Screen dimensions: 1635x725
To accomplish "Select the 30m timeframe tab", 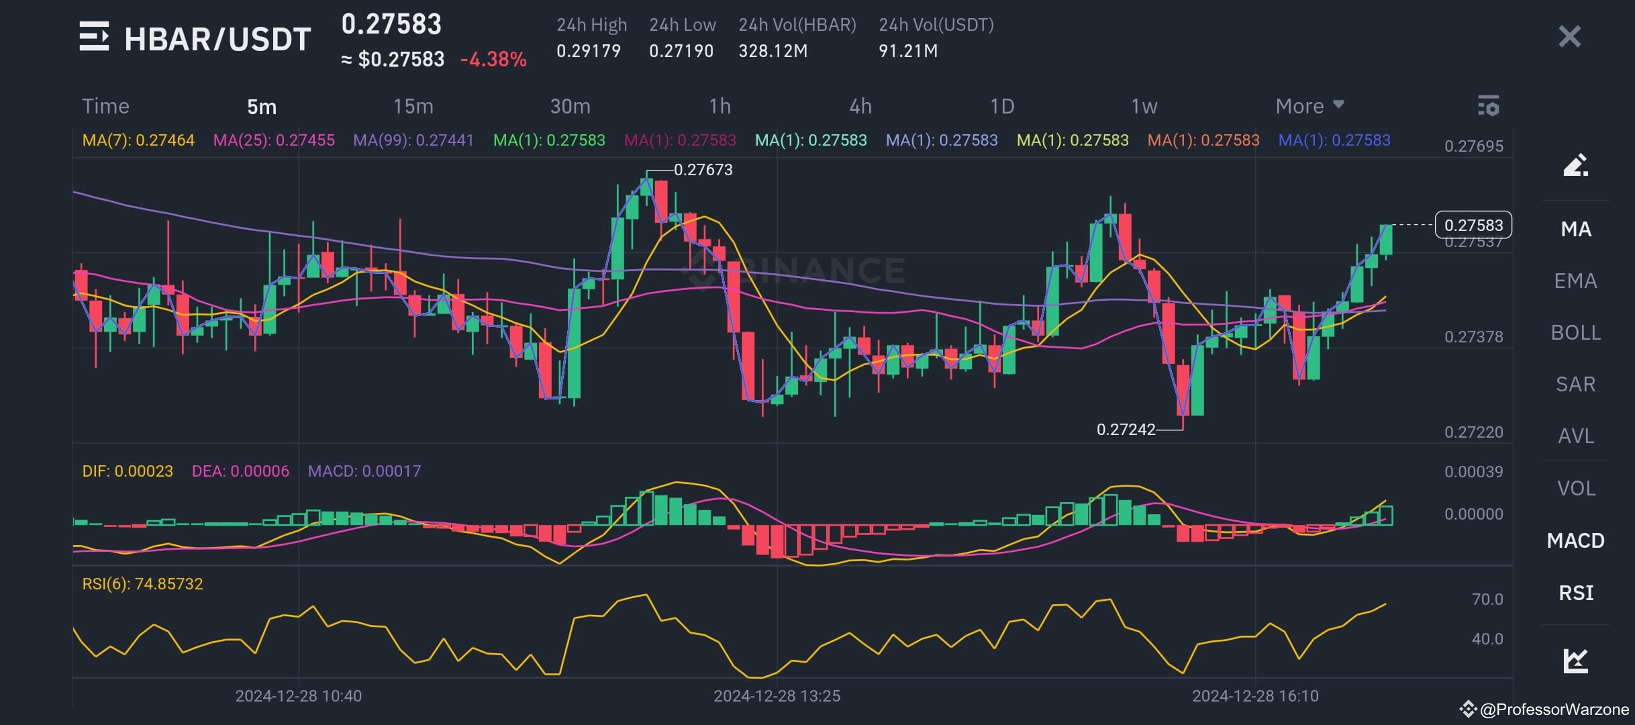I will pos(570,106).
